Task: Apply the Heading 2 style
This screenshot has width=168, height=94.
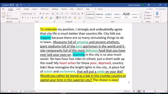Action: (117, 15)
